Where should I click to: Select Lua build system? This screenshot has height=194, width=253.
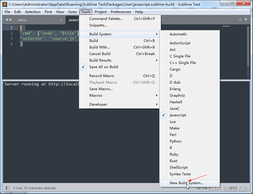pyautogui.click(x=190, y=122)
